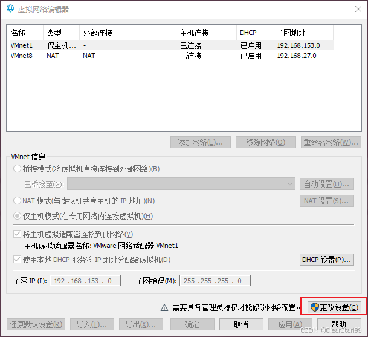Click the 子网掩码 input field

(x=215, y=281)
